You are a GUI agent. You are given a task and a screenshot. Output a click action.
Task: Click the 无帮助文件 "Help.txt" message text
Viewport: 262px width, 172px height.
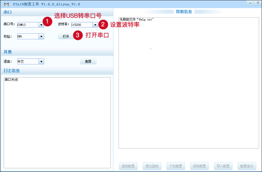(x=136, y=20)
